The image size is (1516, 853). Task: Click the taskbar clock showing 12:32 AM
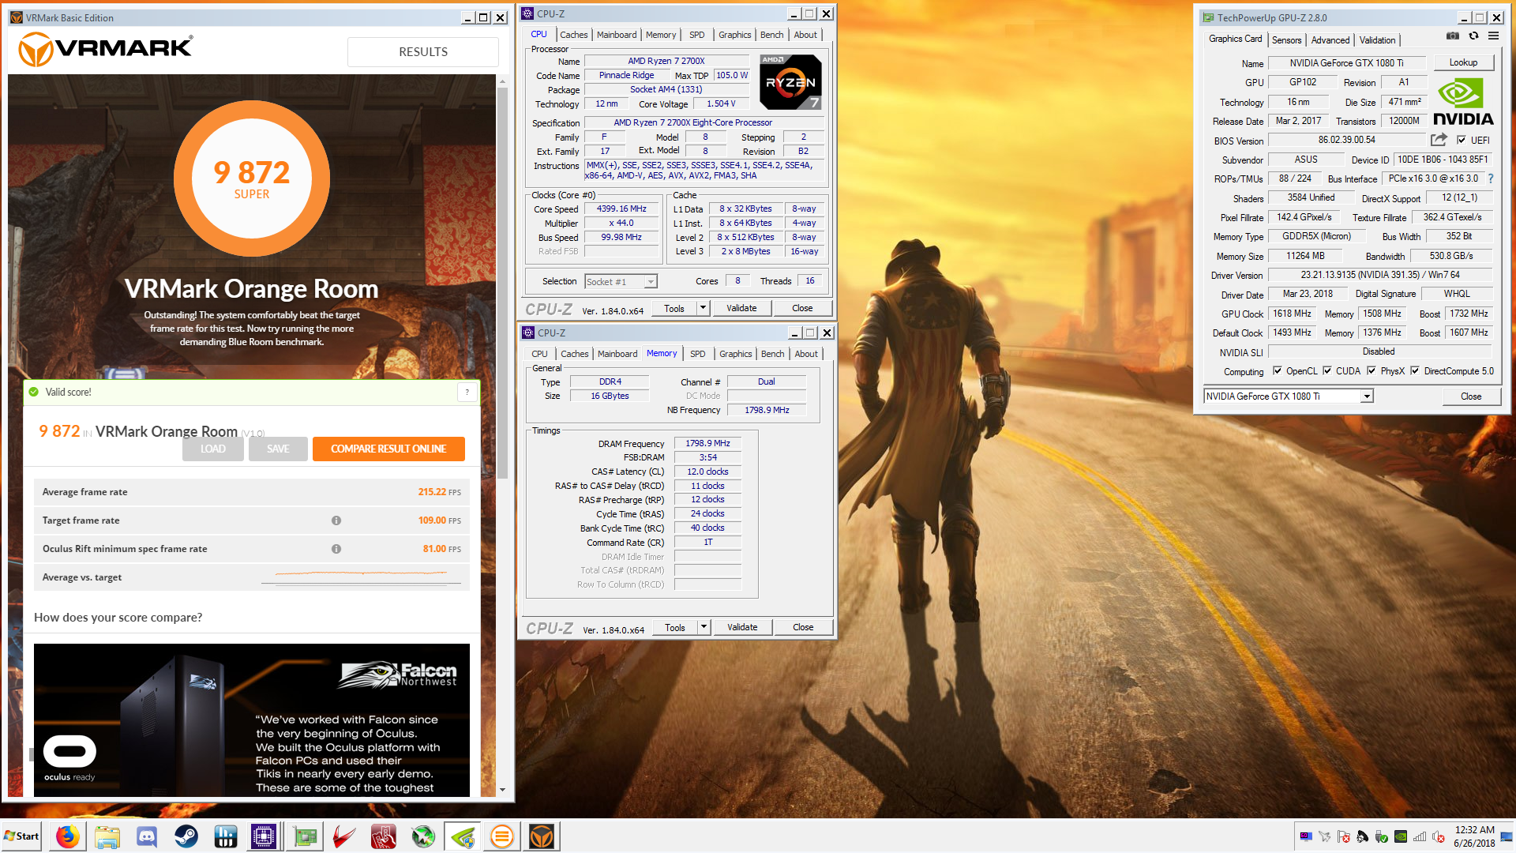1473,836
